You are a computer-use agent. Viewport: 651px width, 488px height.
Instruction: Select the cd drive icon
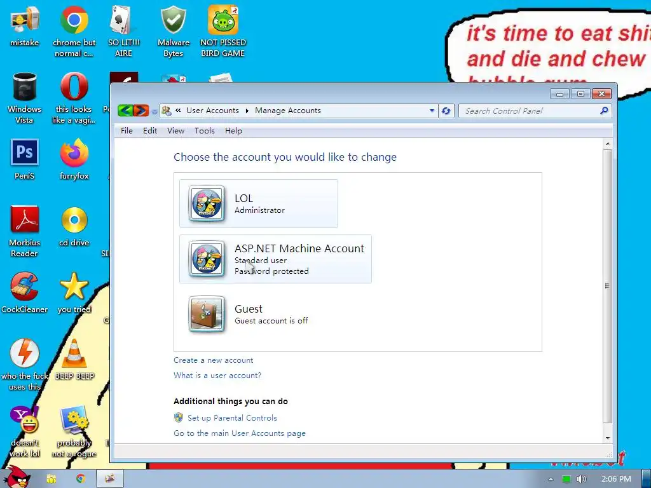tap(74, 226)
